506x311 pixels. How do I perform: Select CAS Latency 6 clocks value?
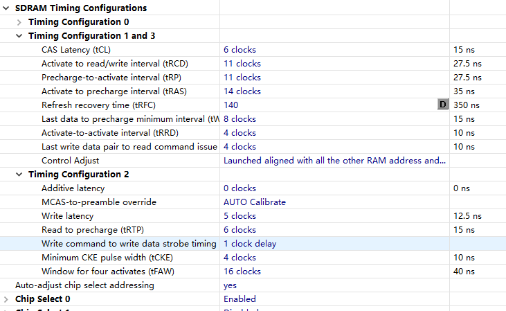[240, 50]
